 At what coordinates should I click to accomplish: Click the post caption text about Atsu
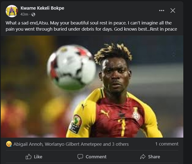(x=91, y=26)
